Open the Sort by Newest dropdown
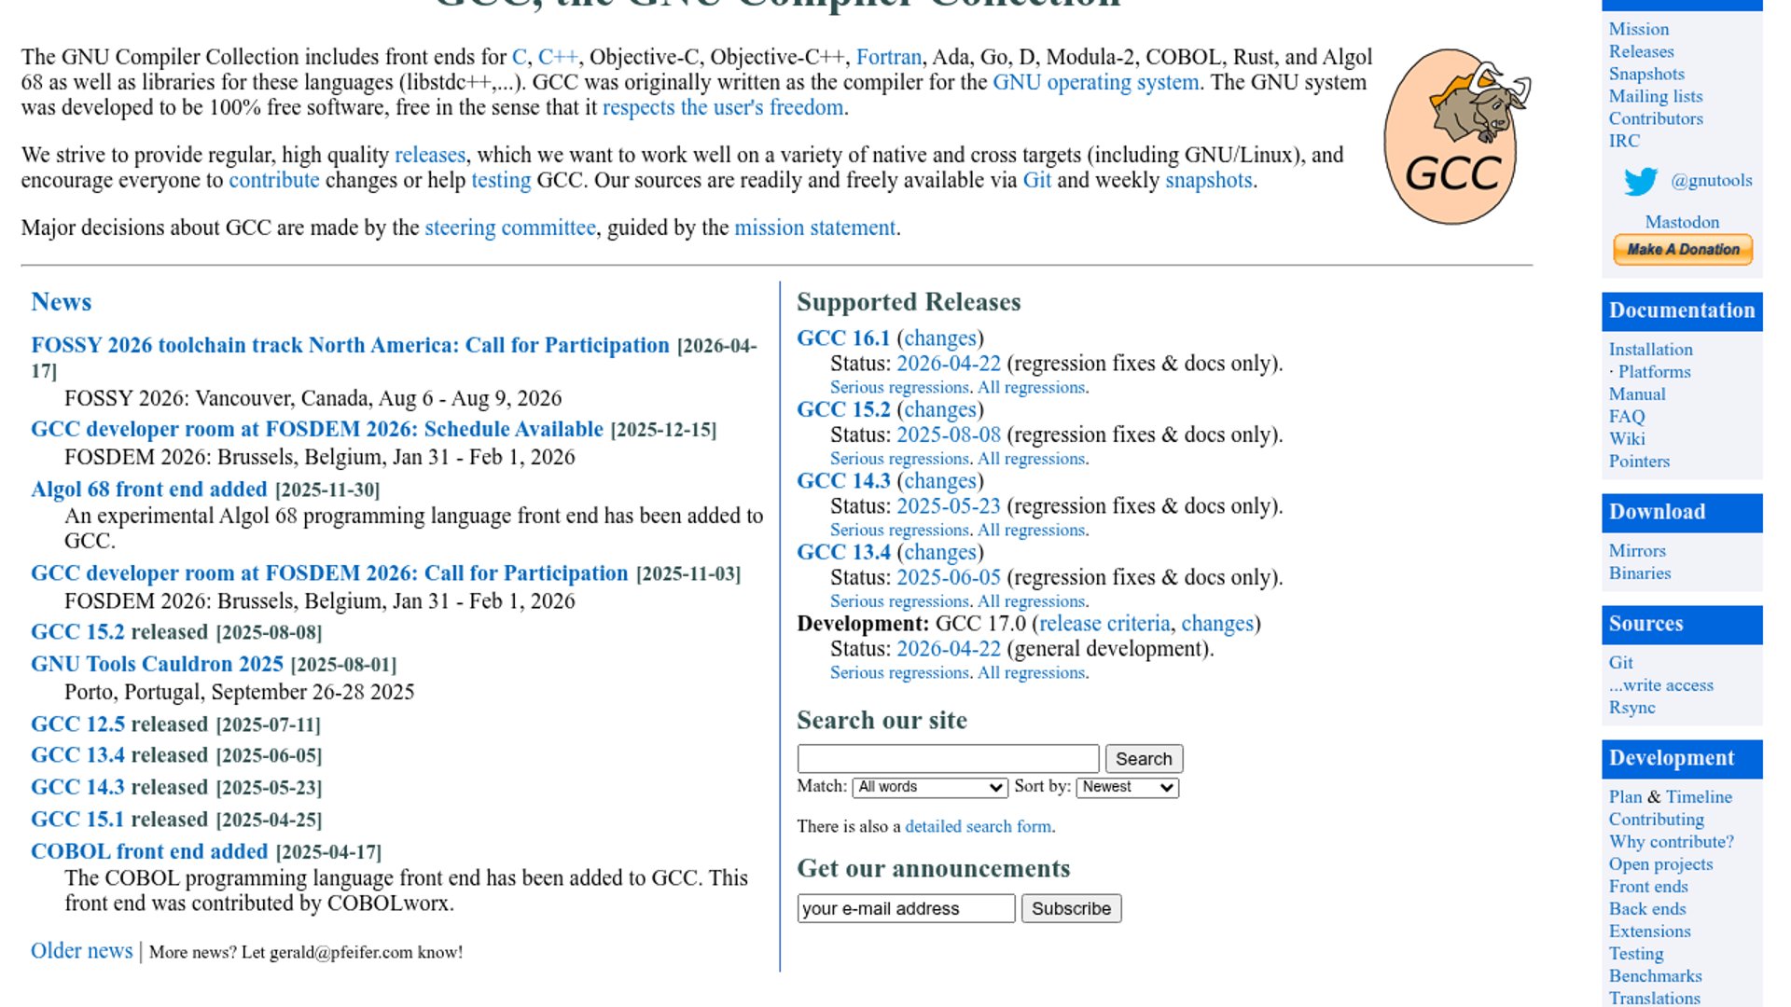Image resolution: width=1791 pixels, height=1007 pixels. pos(1127,787)
